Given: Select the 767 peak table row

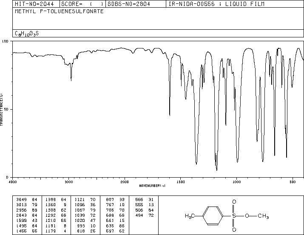Looking at the screenshot, I should (115, 205).
